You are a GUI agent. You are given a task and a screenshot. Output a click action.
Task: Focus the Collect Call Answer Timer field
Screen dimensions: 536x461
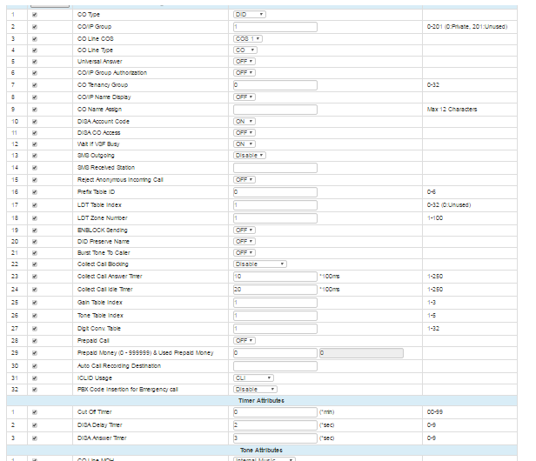[274, 276]
